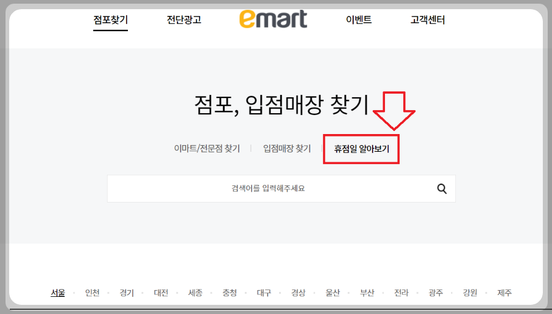Click the emart logo
This screenshot has width=552, height=314.
(x=273, y=19)
